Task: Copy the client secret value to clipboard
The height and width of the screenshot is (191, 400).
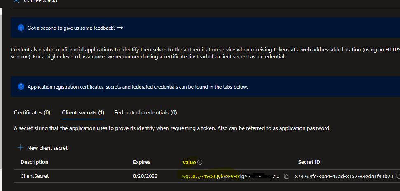Action: point(286,177)
